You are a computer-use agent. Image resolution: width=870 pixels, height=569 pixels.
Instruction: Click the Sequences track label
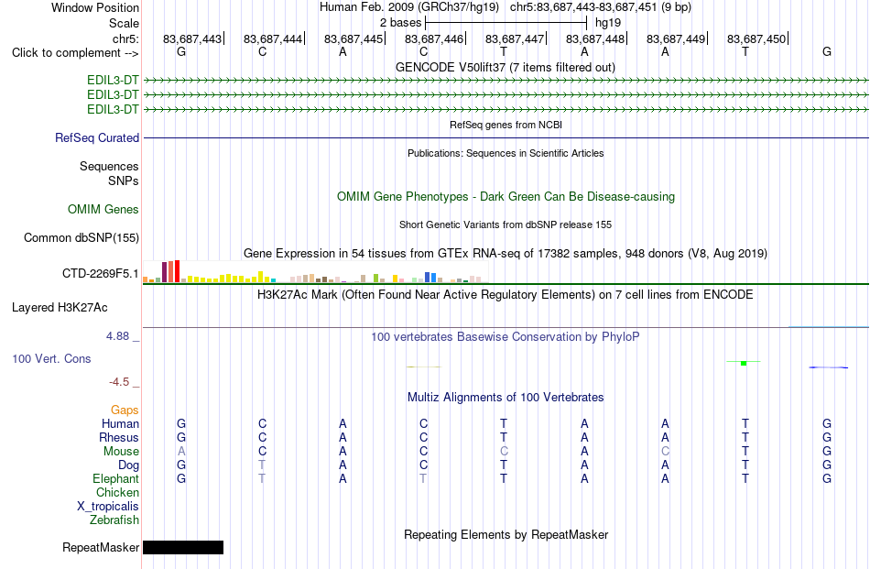click(109, 167)
